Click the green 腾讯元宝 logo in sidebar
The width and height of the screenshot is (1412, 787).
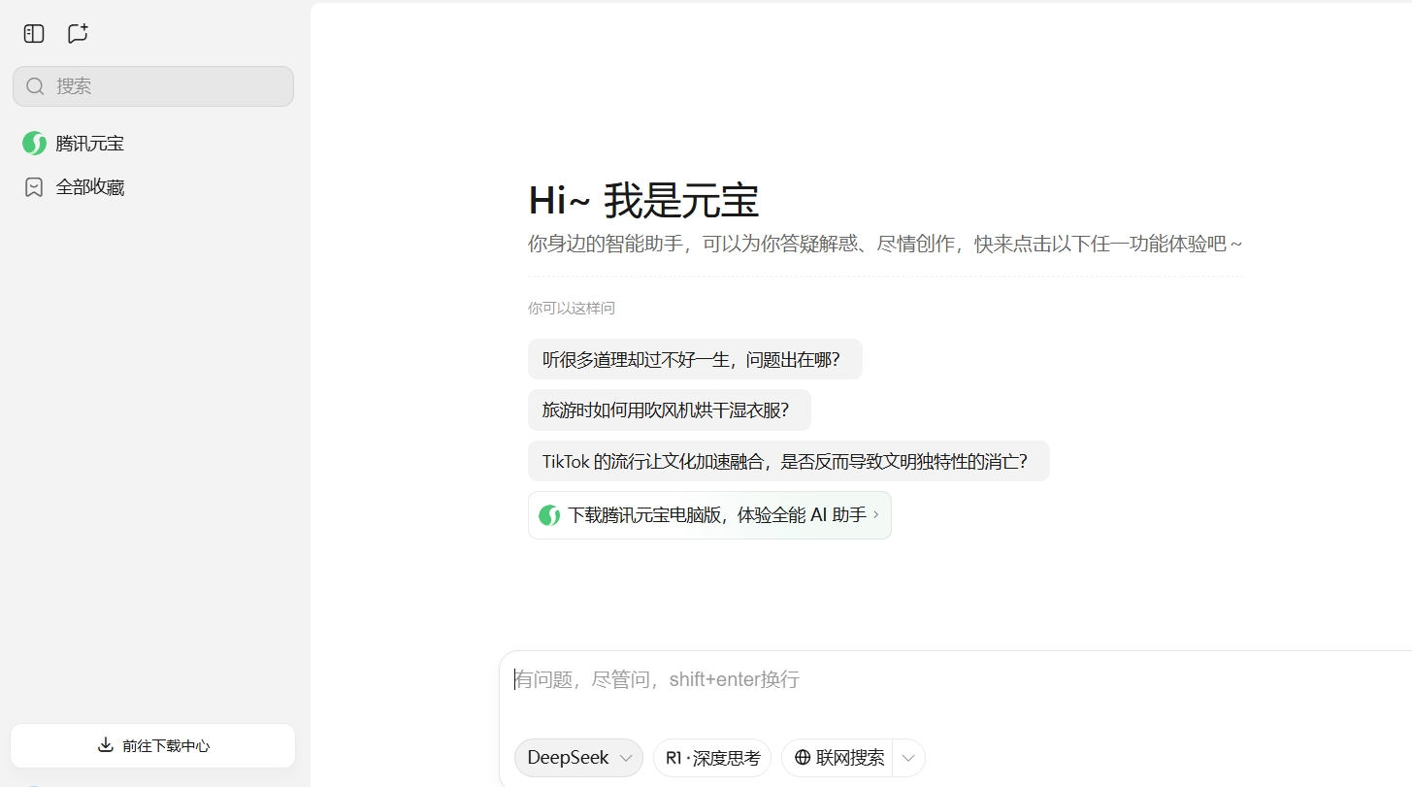coord(34,144)
